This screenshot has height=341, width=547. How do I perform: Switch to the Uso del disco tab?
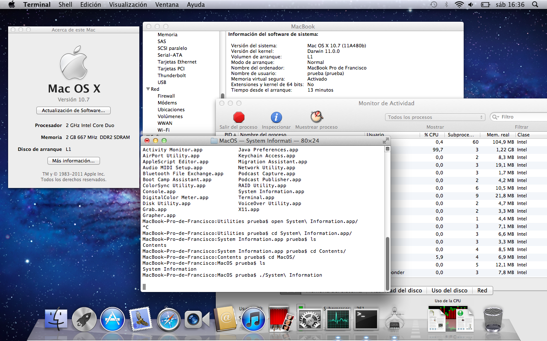(x=449, y=290)
